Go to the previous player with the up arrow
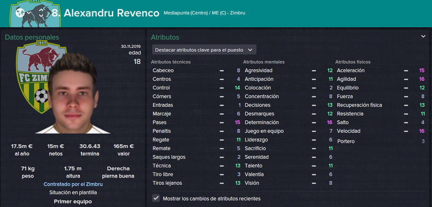The width and height of the screenshot is (432, 207). point(41,10)
